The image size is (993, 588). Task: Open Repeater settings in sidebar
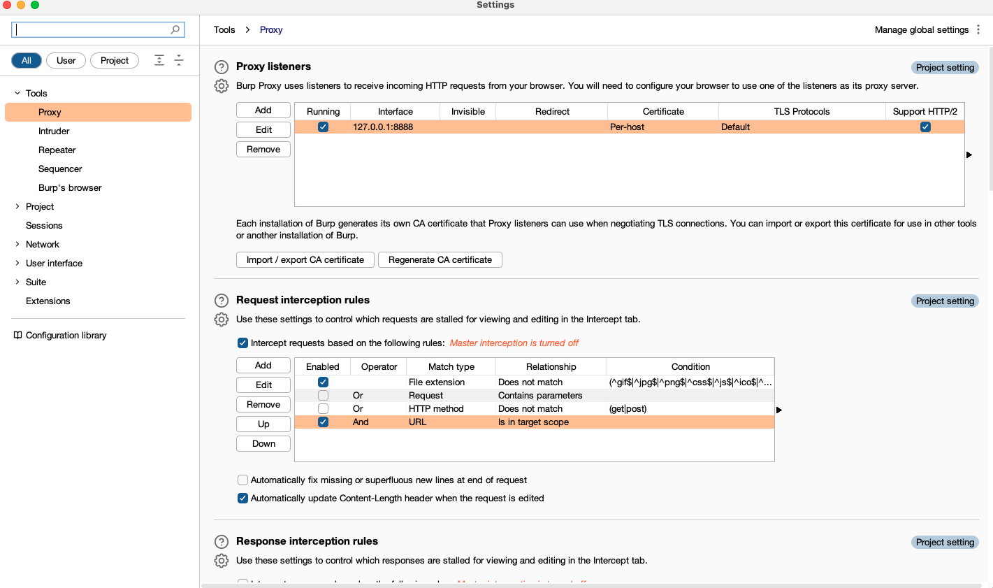tap(57, 150)
